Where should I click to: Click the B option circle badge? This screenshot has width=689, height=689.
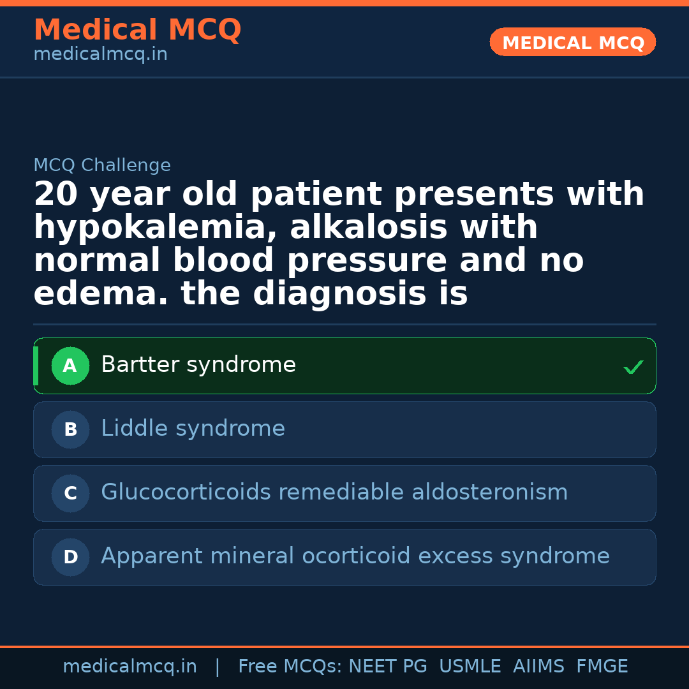(x=70, y=430)
